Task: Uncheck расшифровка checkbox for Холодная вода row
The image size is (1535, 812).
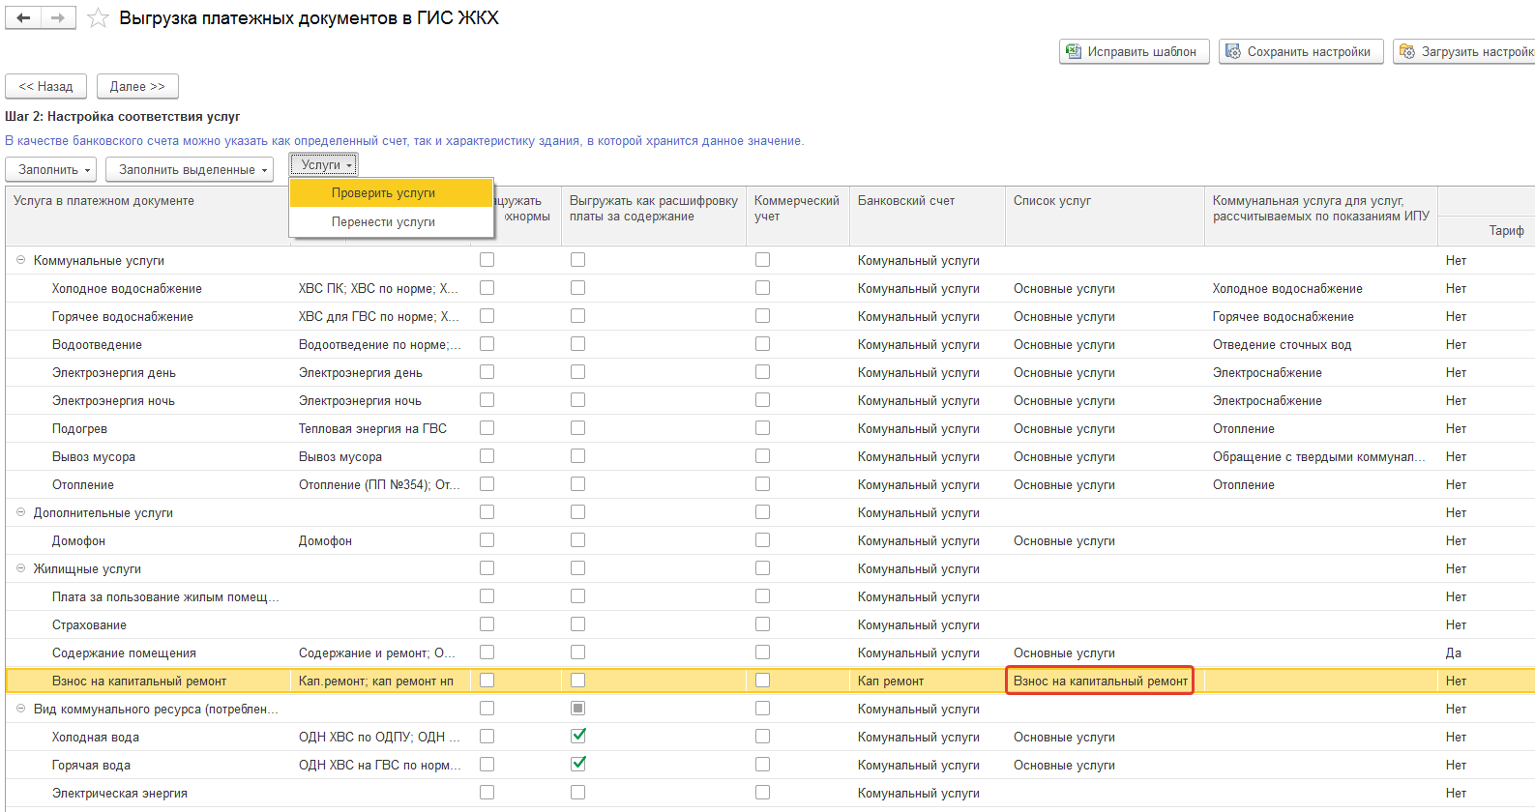Action: click(x=577, y=736)
